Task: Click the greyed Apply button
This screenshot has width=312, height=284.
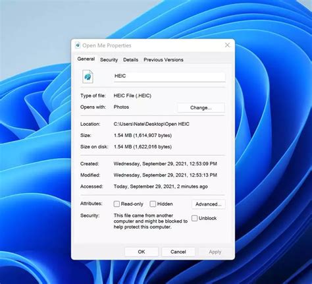Action: pos(215,252)
